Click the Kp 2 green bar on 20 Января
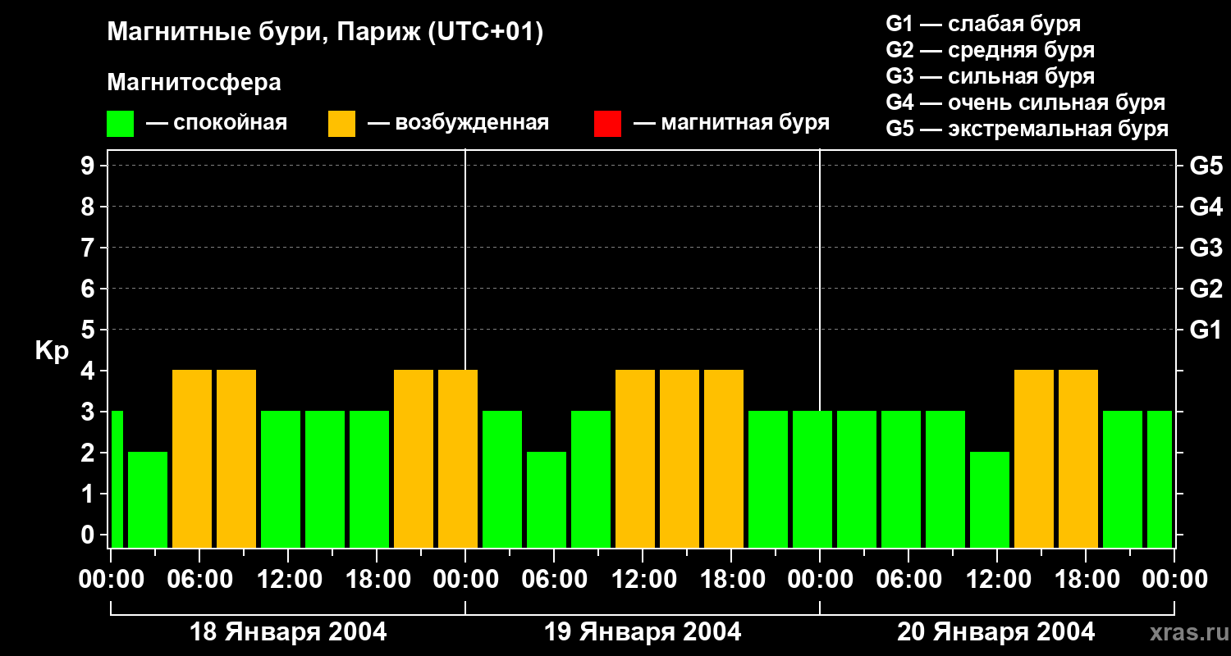The height and width of the screenshot is (656, 1231). coord(990,499)
